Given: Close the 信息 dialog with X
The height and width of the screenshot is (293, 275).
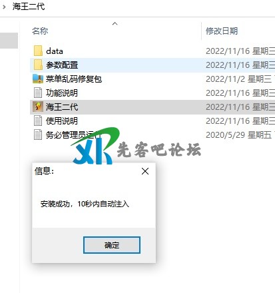Looking at the screenshot, I should (x=145, y=171).
